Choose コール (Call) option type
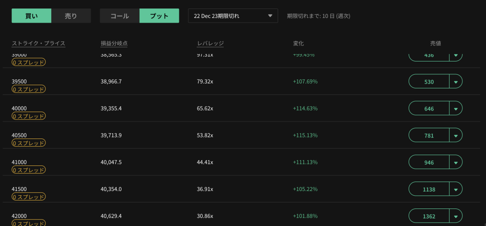The height and width of the screenshot is (226, 486). point(120,16)
